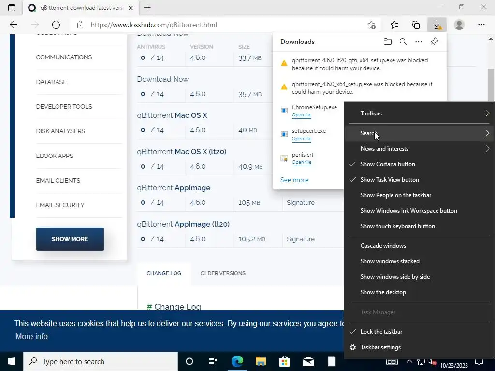Expand News and interests submenu
Screen dimensions: 495x371
[419, 149]
